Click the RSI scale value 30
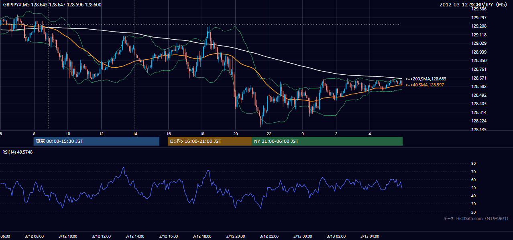Viewport: 513px width, 240px height. (x=474, y=204)
